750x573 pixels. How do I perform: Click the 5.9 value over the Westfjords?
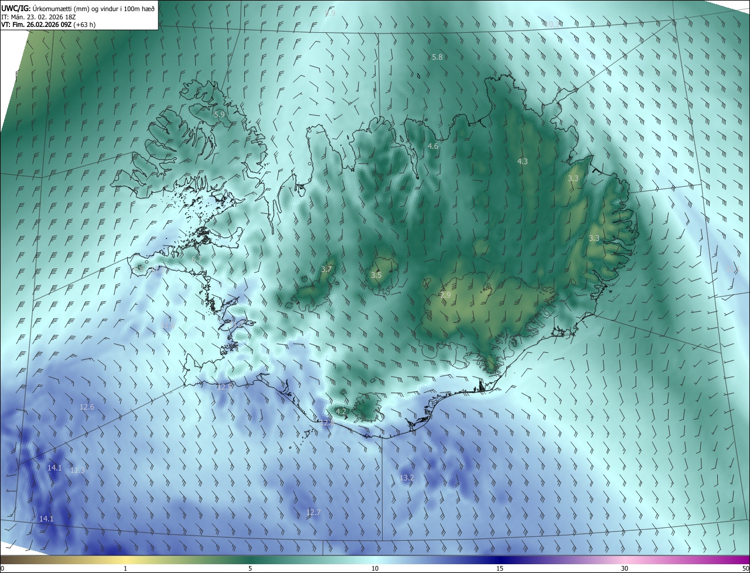coord(219,115)
